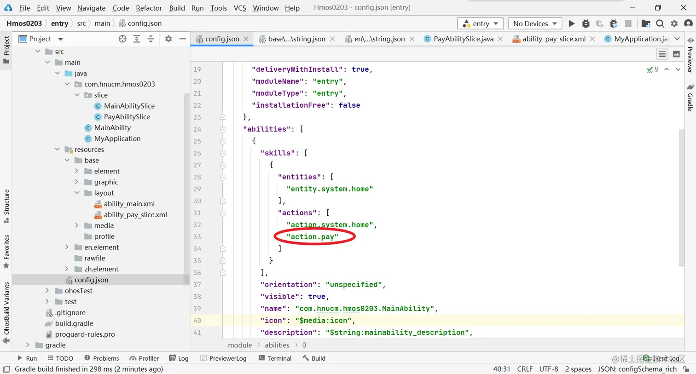The image size is (696, 374).
Task: Open Project panel options gear
Action: coord(168,39)
